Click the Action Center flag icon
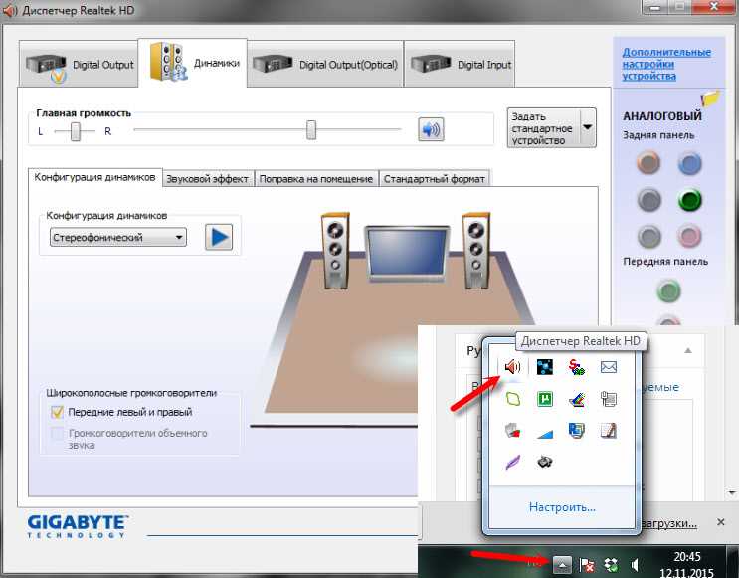The width and height of the screenshot is (739, 578). point(586,564)
